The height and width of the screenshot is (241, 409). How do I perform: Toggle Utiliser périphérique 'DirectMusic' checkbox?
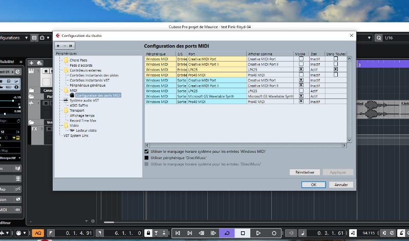tap(146, 158)
